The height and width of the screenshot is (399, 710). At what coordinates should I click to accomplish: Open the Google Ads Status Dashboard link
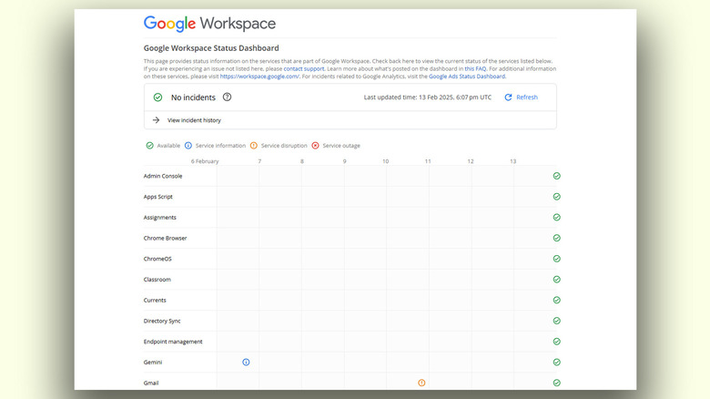pyautogui.click(x=467, y=77)
